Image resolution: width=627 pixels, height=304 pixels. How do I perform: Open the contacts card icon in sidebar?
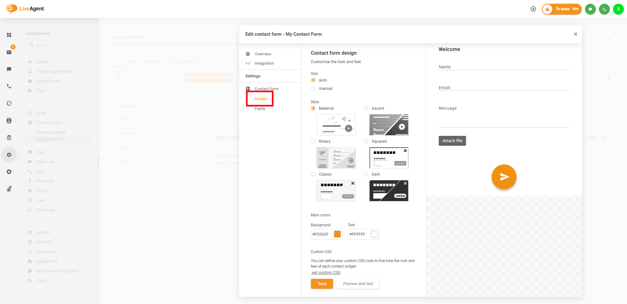9,120
